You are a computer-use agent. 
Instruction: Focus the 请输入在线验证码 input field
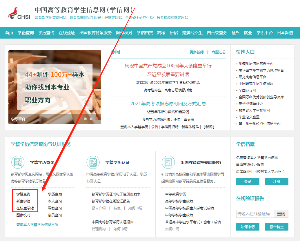255,214
